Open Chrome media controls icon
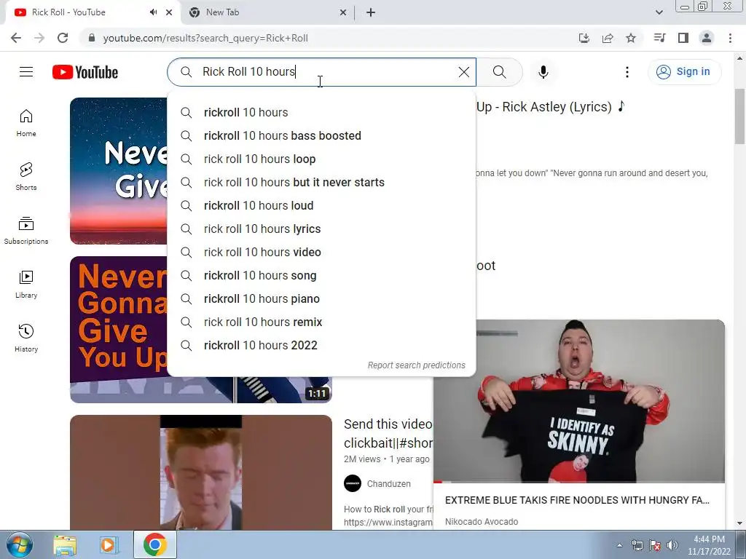The image size is (746, 559). [x=659, y=38]
